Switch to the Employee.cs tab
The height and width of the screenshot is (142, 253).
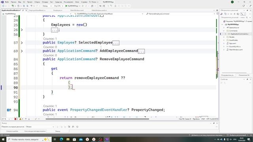58,10
